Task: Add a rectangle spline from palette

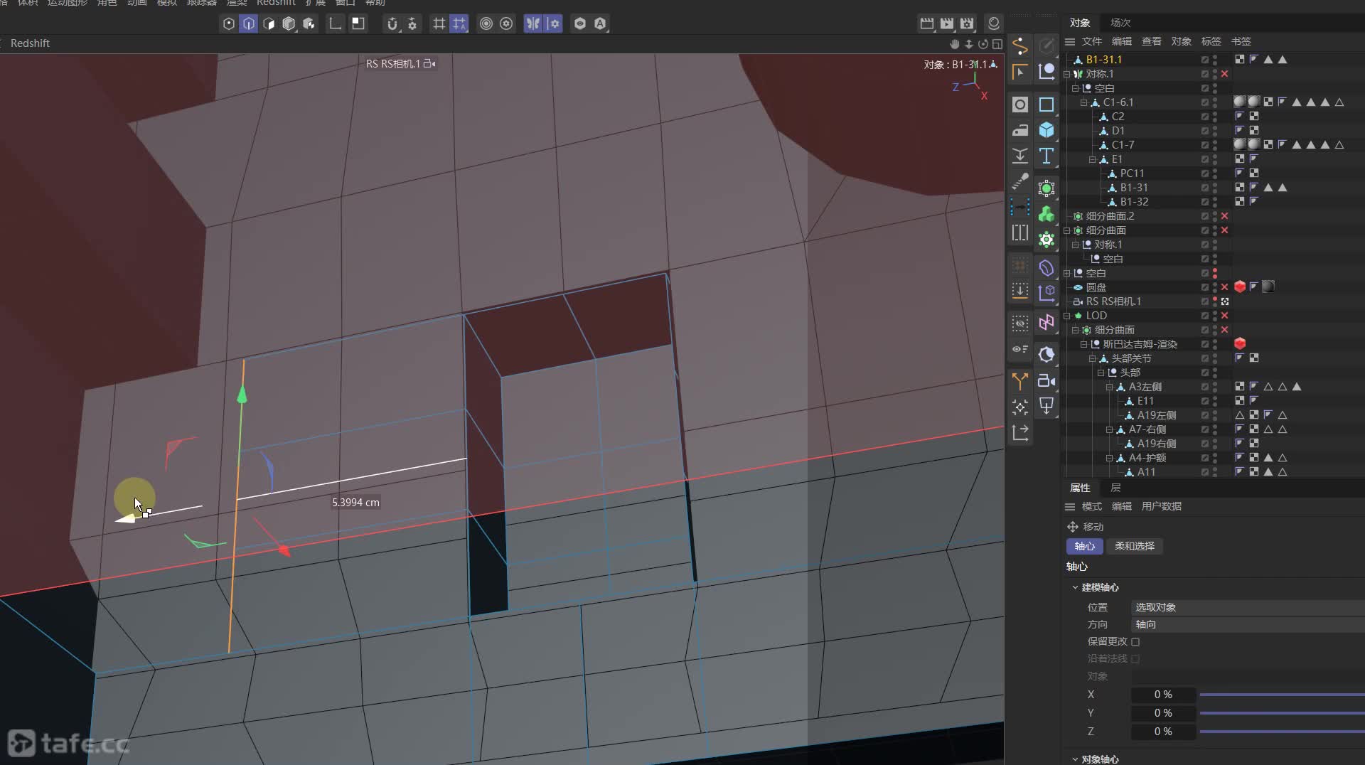Action: [1046, 105]
